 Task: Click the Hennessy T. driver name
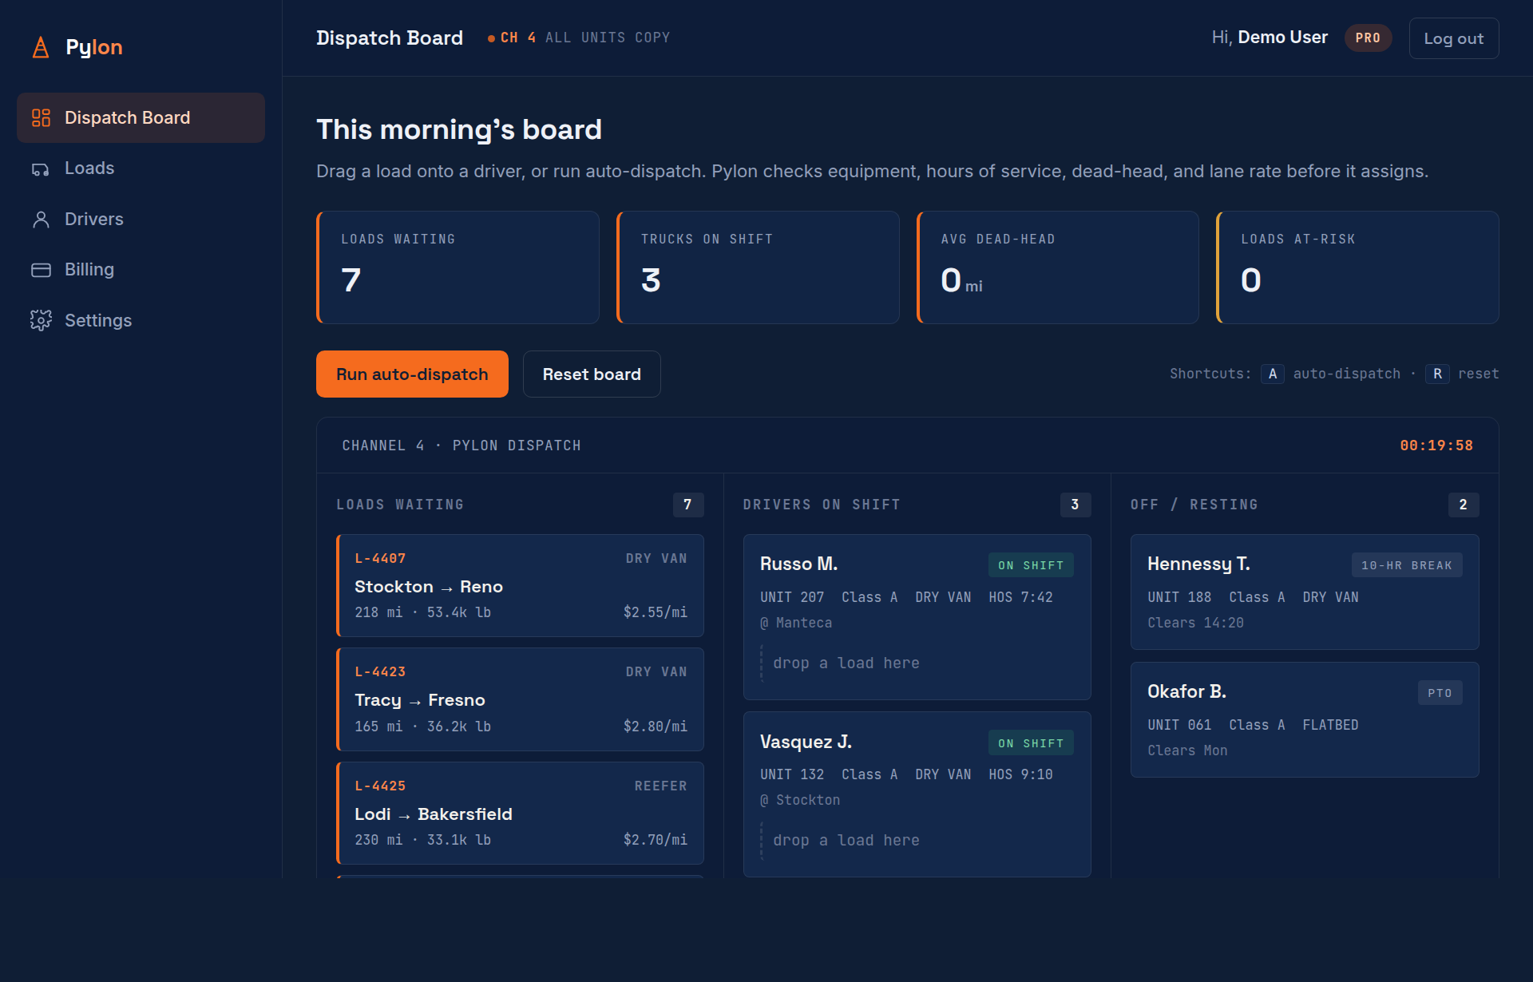(x=1198, y=564)
